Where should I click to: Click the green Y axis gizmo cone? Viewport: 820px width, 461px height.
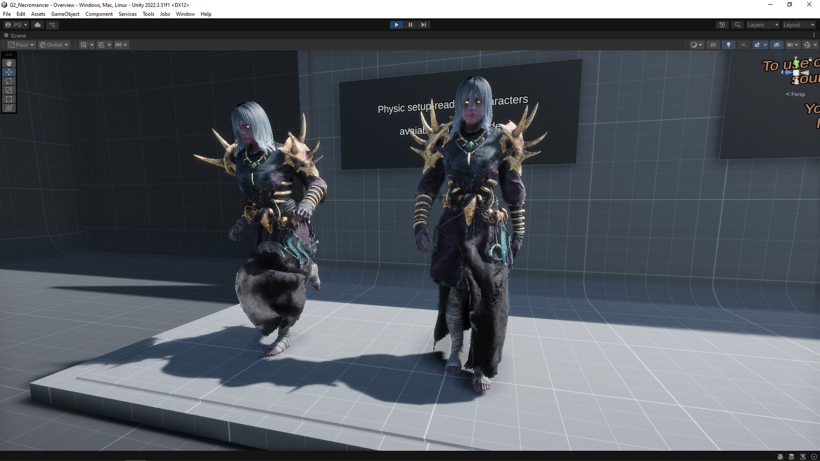796,64
